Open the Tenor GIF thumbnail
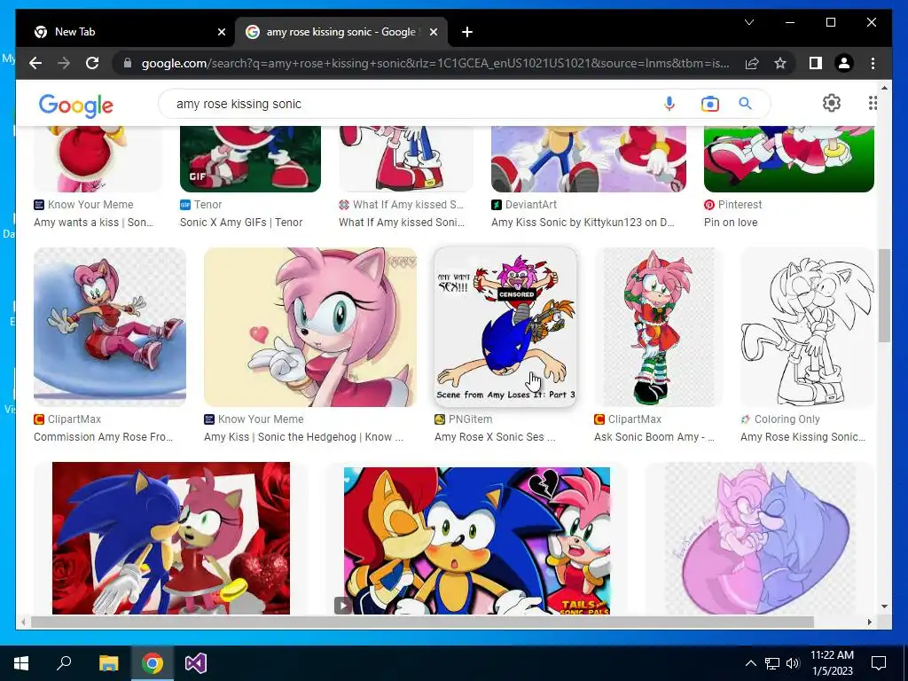 tap(250, 159)
